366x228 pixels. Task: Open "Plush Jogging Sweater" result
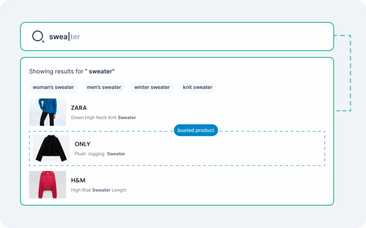point(100,154)
